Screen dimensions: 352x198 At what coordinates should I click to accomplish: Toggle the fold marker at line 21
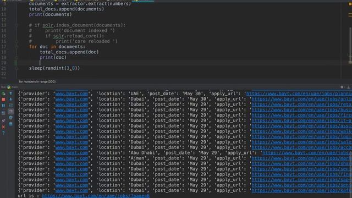[16, 68]
